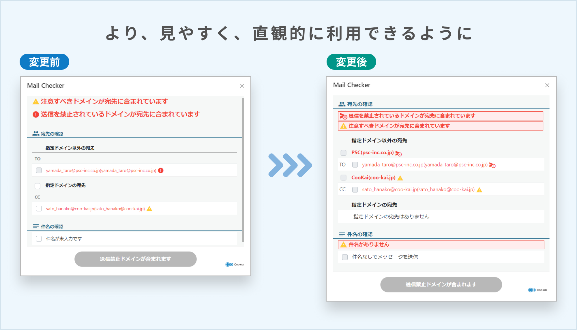Click warning triangle in 件名がありません banner
Screen dimensions: 577x330
click(x=343, y=245)
